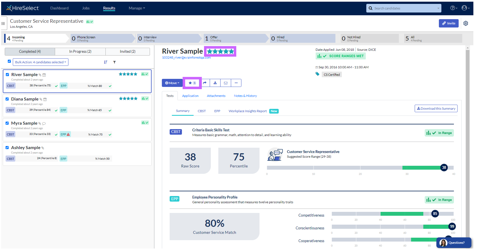Click the vertical scrollbar of candidate panel

click(x=468, y=147)
